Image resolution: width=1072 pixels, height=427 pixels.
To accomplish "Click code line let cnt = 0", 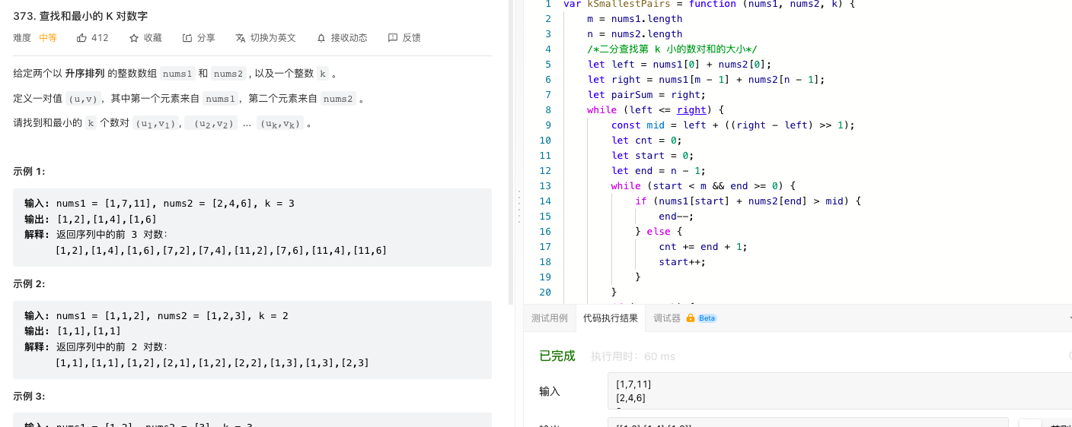I will [646, 141].
